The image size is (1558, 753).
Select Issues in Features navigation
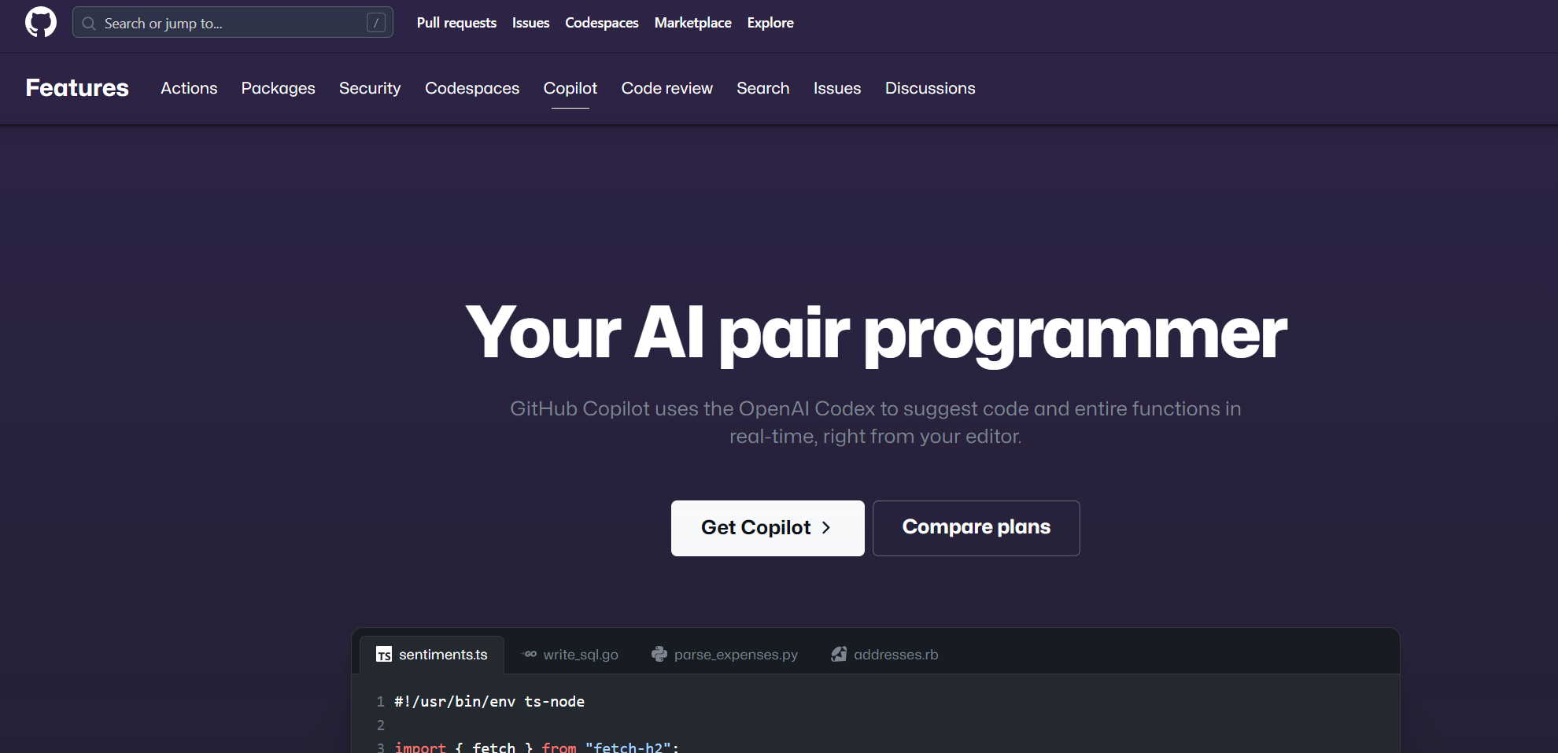[837, 88]
